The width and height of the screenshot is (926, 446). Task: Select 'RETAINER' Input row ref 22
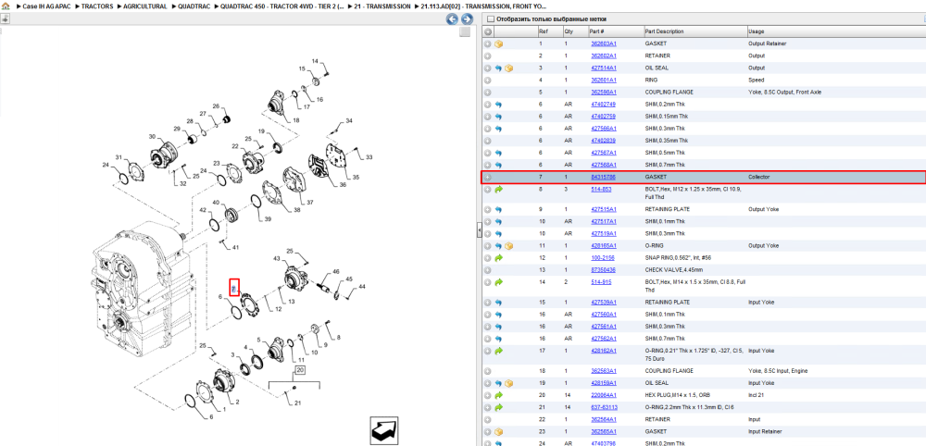click(x=657, y=419)
